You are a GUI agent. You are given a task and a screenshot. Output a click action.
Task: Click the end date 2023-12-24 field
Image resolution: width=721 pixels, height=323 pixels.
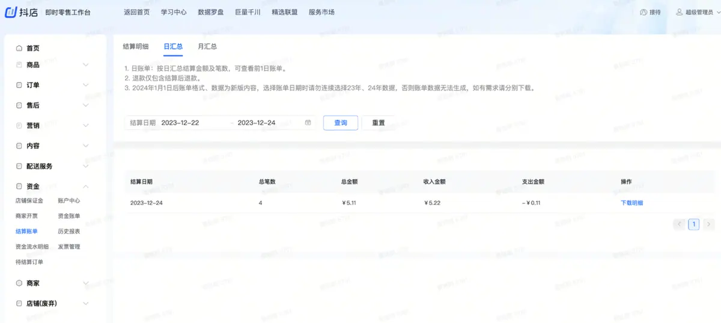(257, 122)
